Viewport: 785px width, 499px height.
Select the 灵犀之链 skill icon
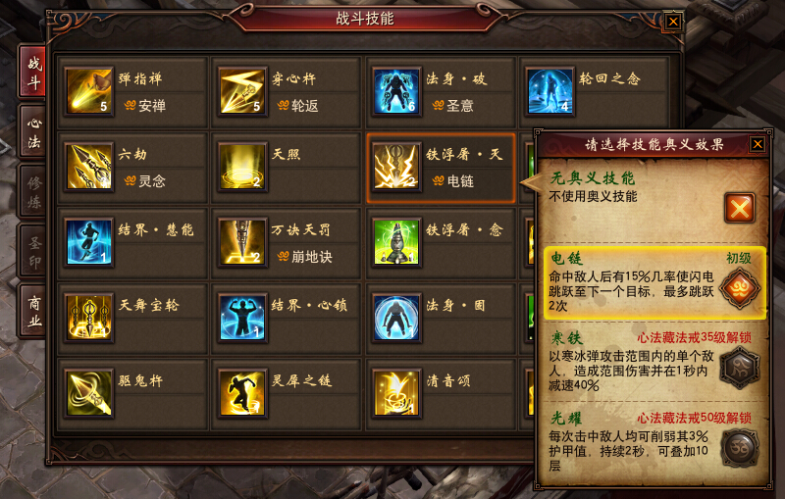click(x=242, y=393)
